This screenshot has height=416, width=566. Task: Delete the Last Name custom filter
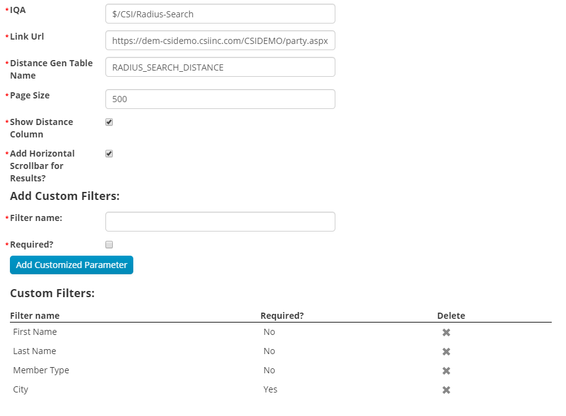[446, 352]
